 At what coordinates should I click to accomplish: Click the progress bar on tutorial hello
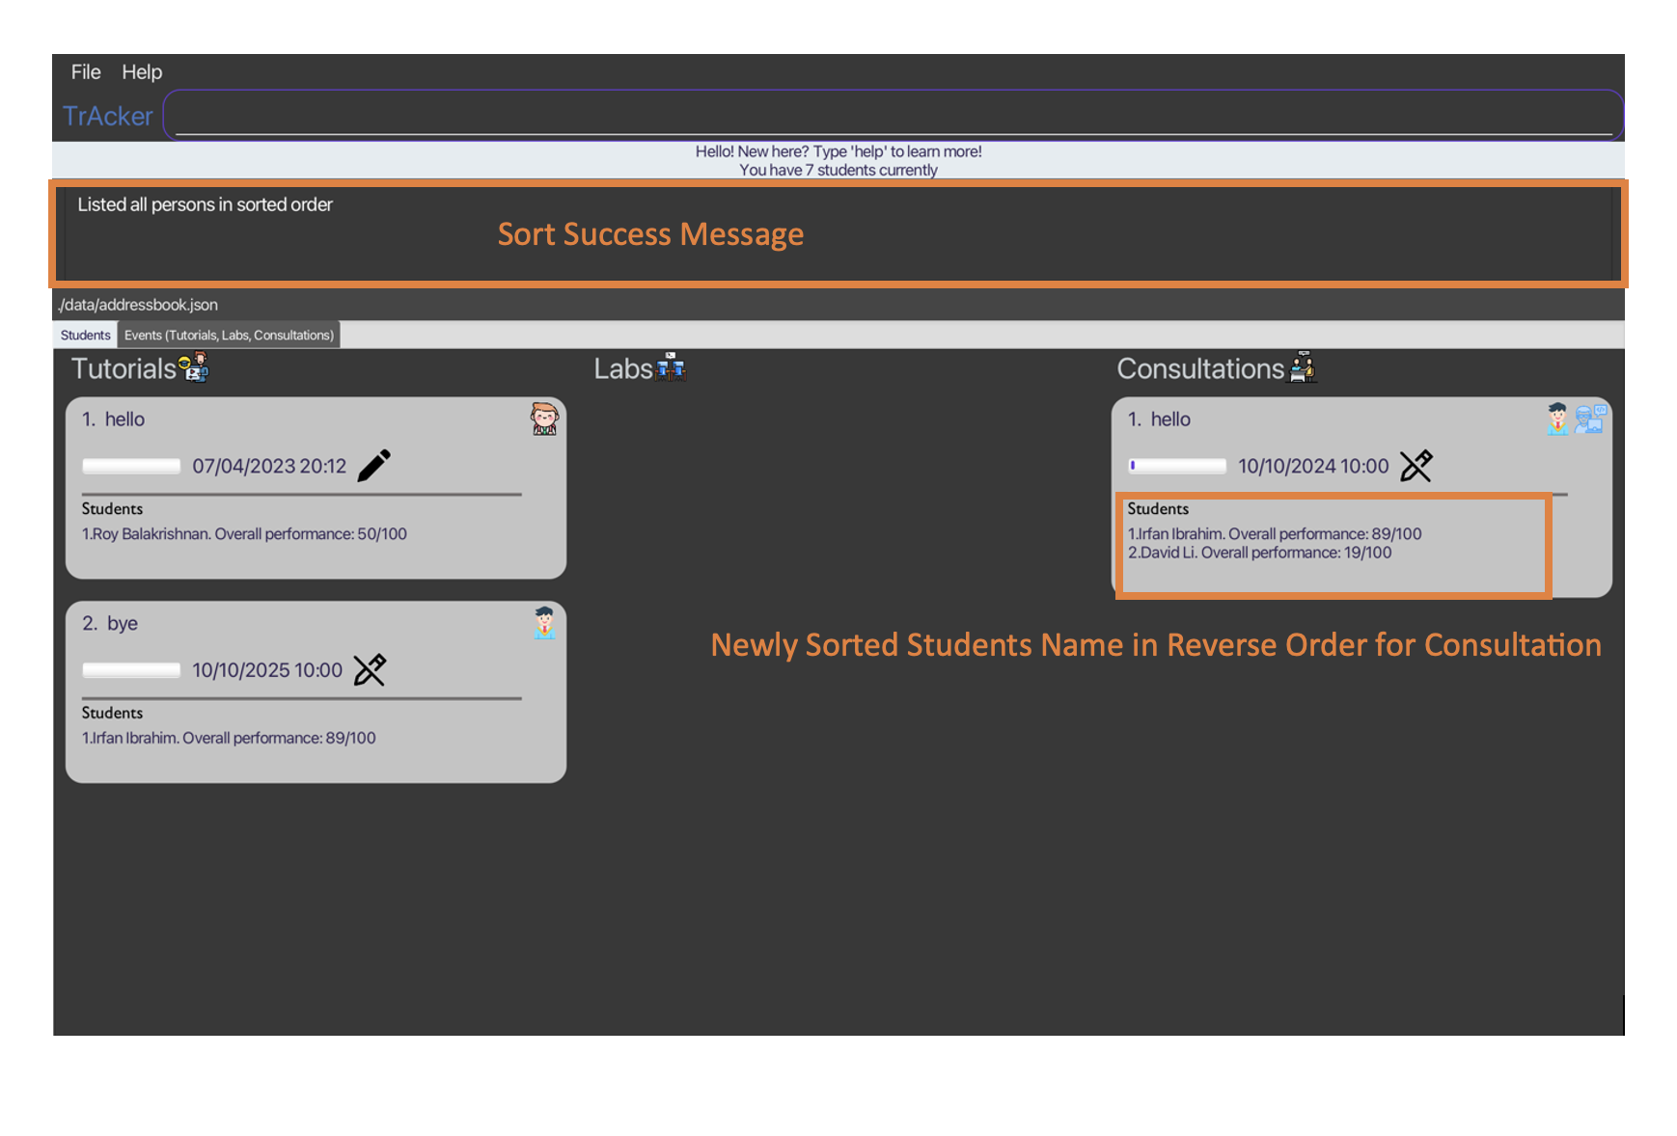pyautogui.click(x=131, y=467)
